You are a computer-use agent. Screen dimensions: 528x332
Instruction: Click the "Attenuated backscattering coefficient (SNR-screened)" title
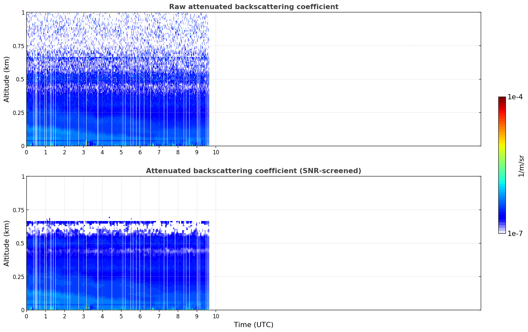pyautogui.click(x=253, y=171)
